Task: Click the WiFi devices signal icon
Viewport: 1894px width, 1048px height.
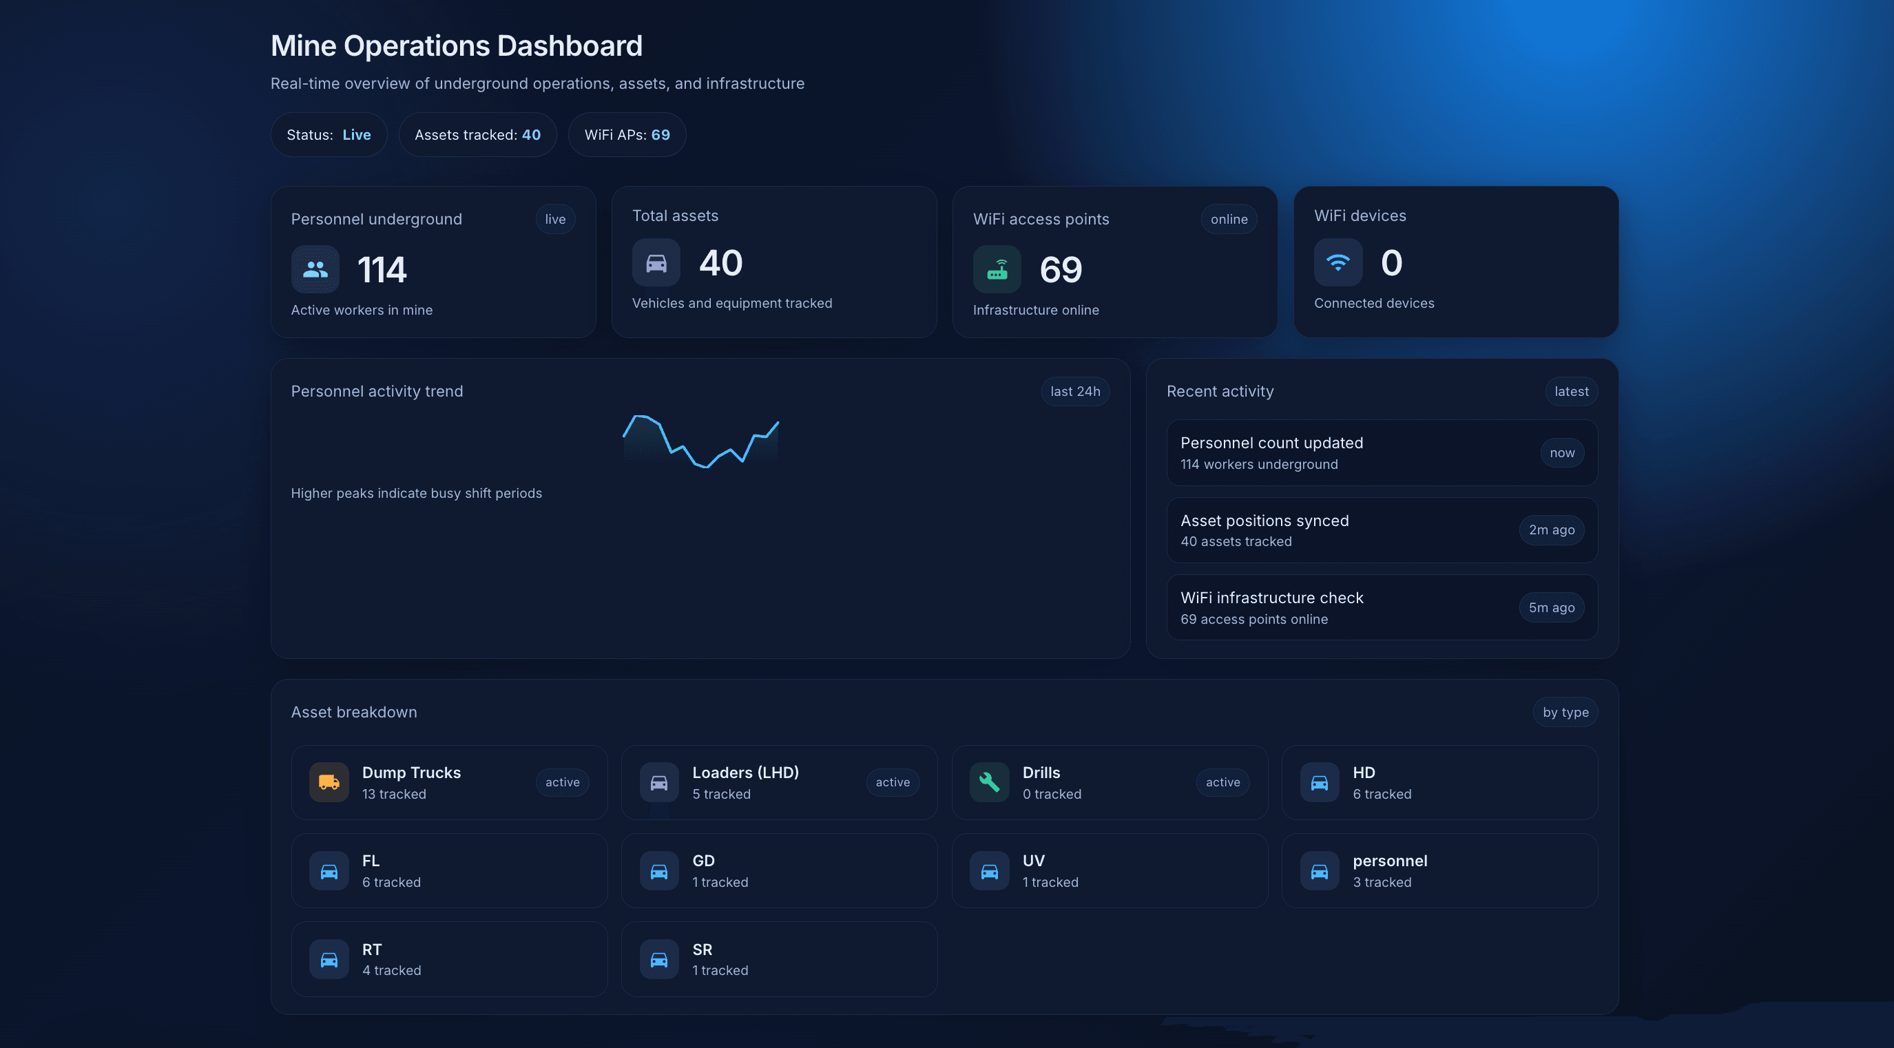Action: 1338,262
